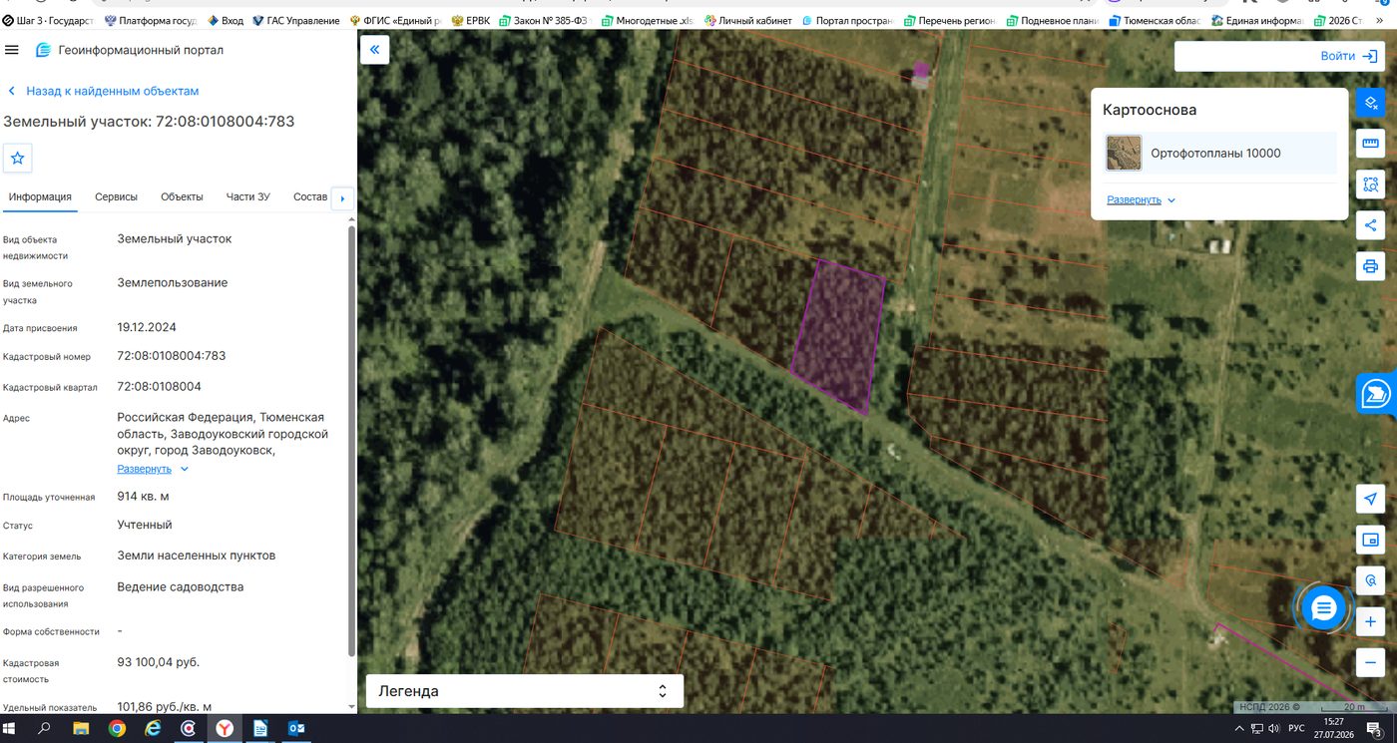This screenshot has width=1397, height=743.
Task: Open the hamburger main menu
Action: pos(12,50)
